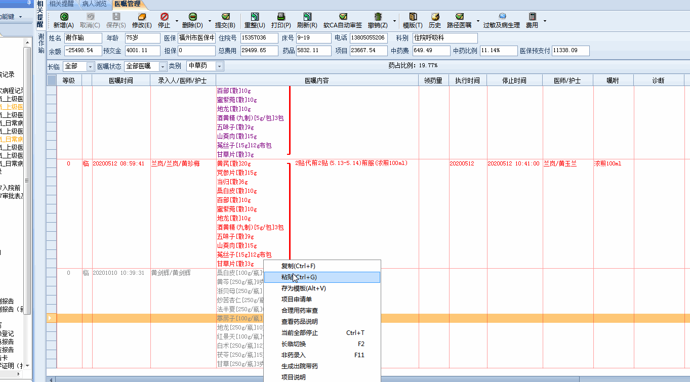This screenshot has height=382, width=690.
Task: Choose 非药录入 from the context menu
Action: tap(322, 355)
